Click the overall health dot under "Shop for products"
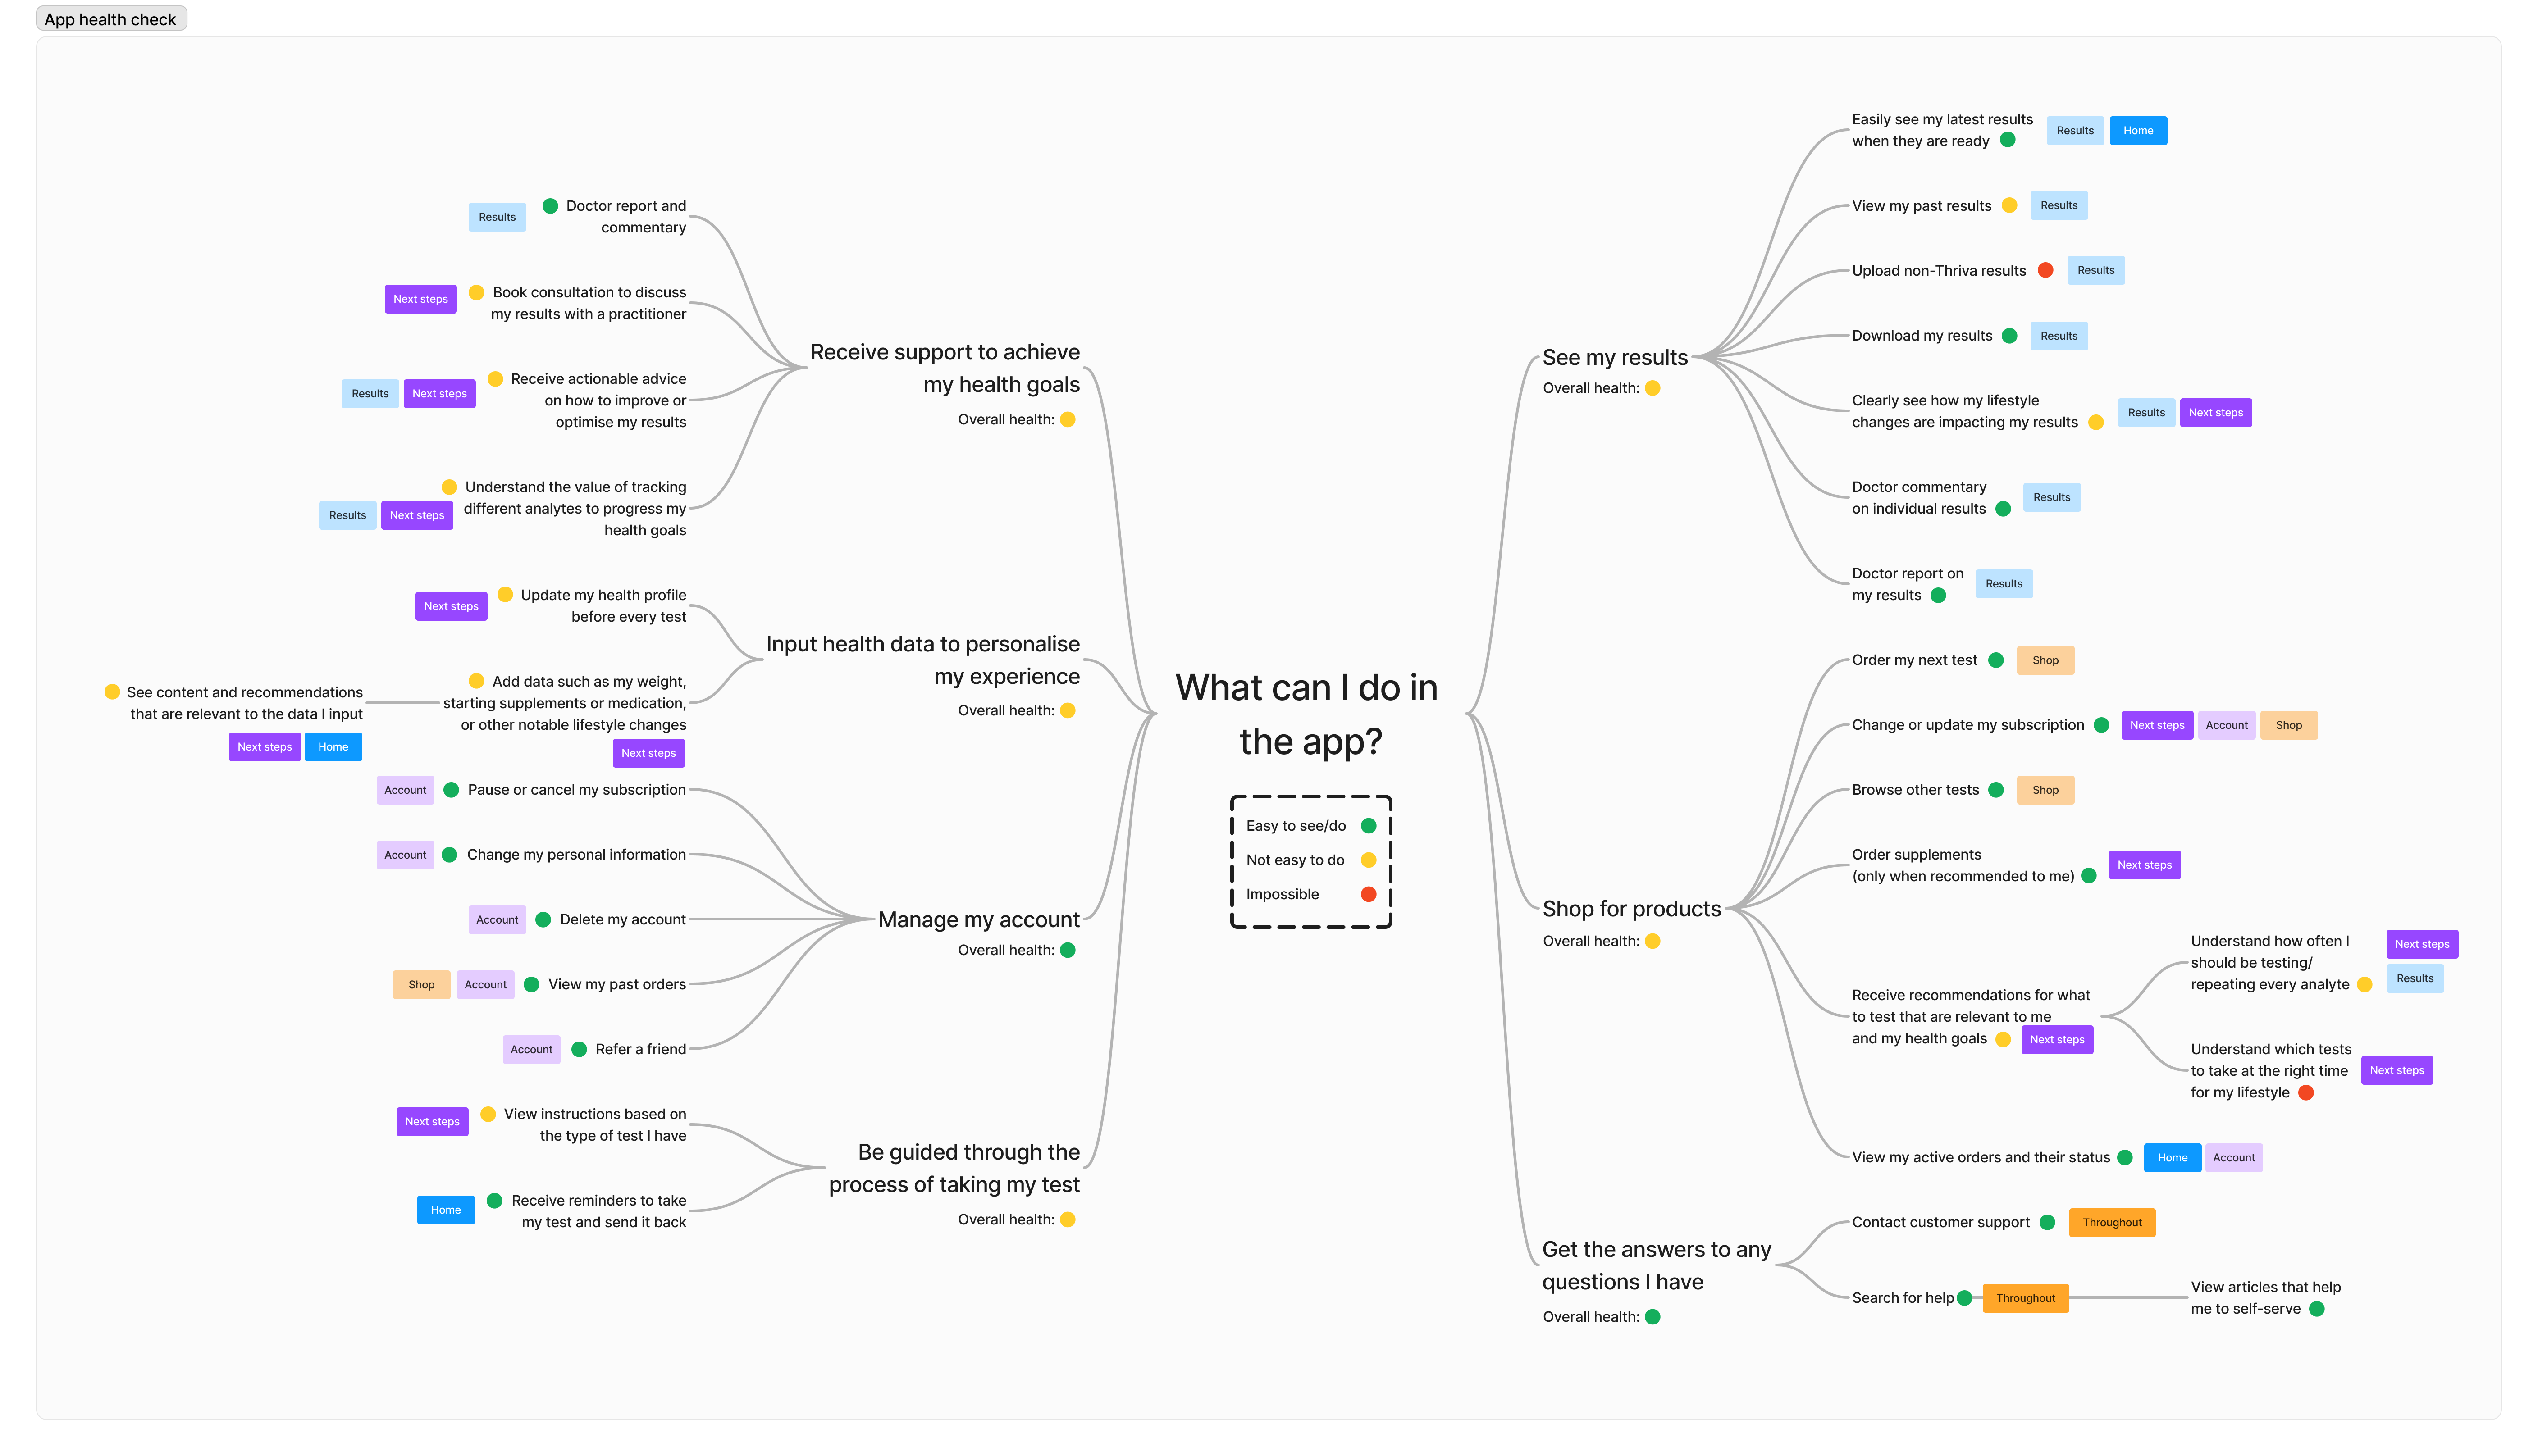This screenshot has width=2538, height=1456. pos(1652,941)
